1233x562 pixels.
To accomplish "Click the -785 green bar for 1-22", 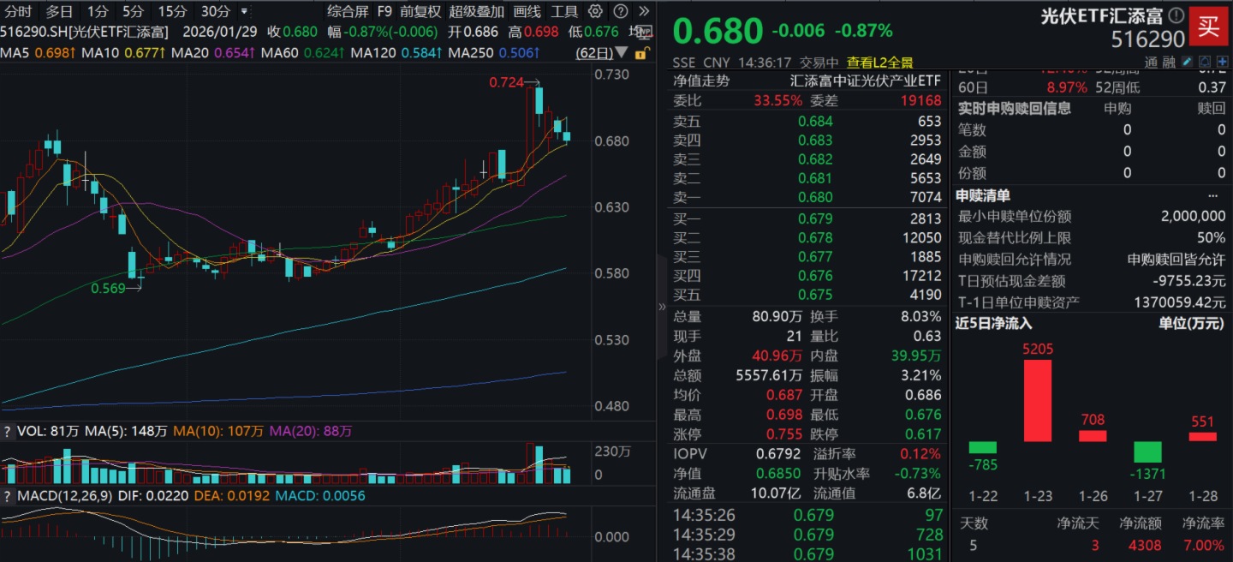I will point(983,448).
